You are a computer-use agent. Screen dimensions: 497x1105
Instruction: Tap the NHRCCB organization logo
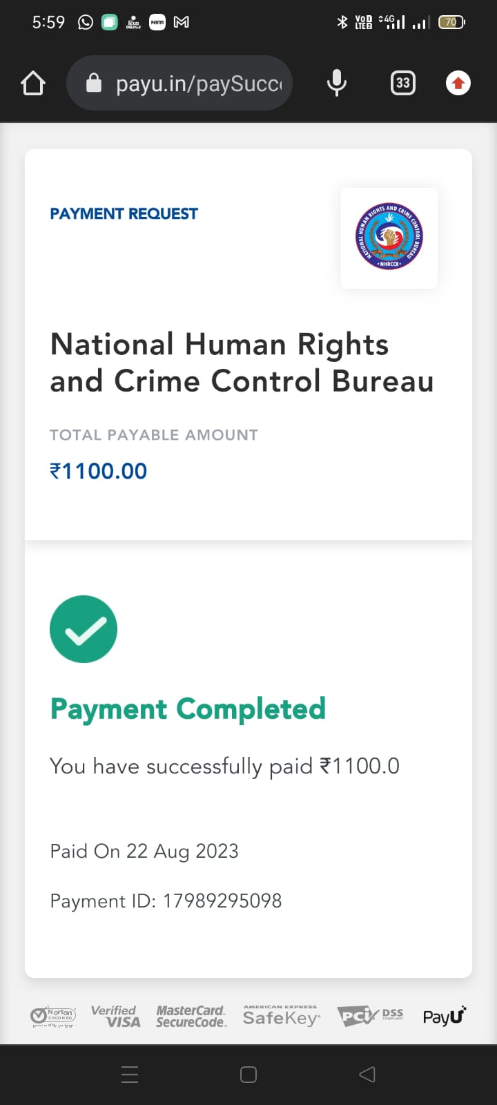coord(389,238)
